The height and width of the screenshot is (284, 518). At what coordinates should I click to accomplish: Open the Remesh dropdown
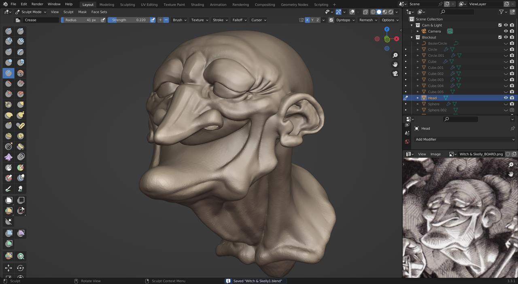tap(368, 20)
